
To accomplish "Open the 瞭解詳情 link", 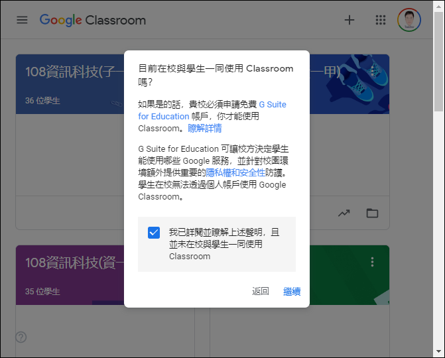I will click(205, 129).
